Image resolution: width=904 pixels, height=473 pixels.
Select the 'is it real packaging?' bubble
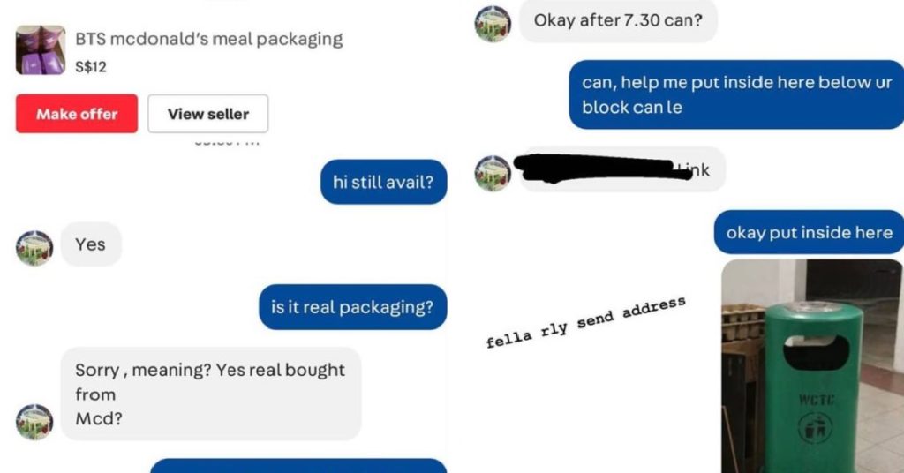pos(353,307)
